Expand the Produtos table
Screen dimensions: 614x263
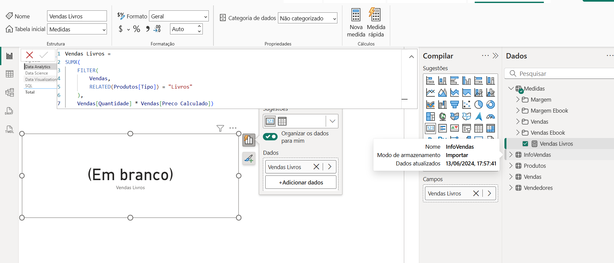point(511,166)
